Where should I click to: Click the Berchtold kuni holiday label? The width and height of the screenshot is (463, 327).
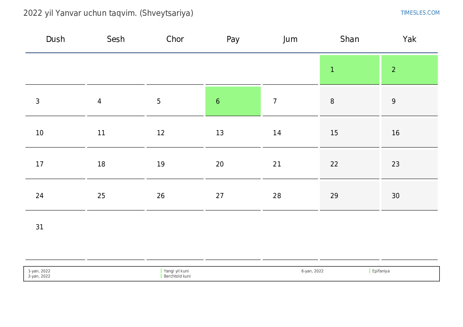[x=177, y=276]
